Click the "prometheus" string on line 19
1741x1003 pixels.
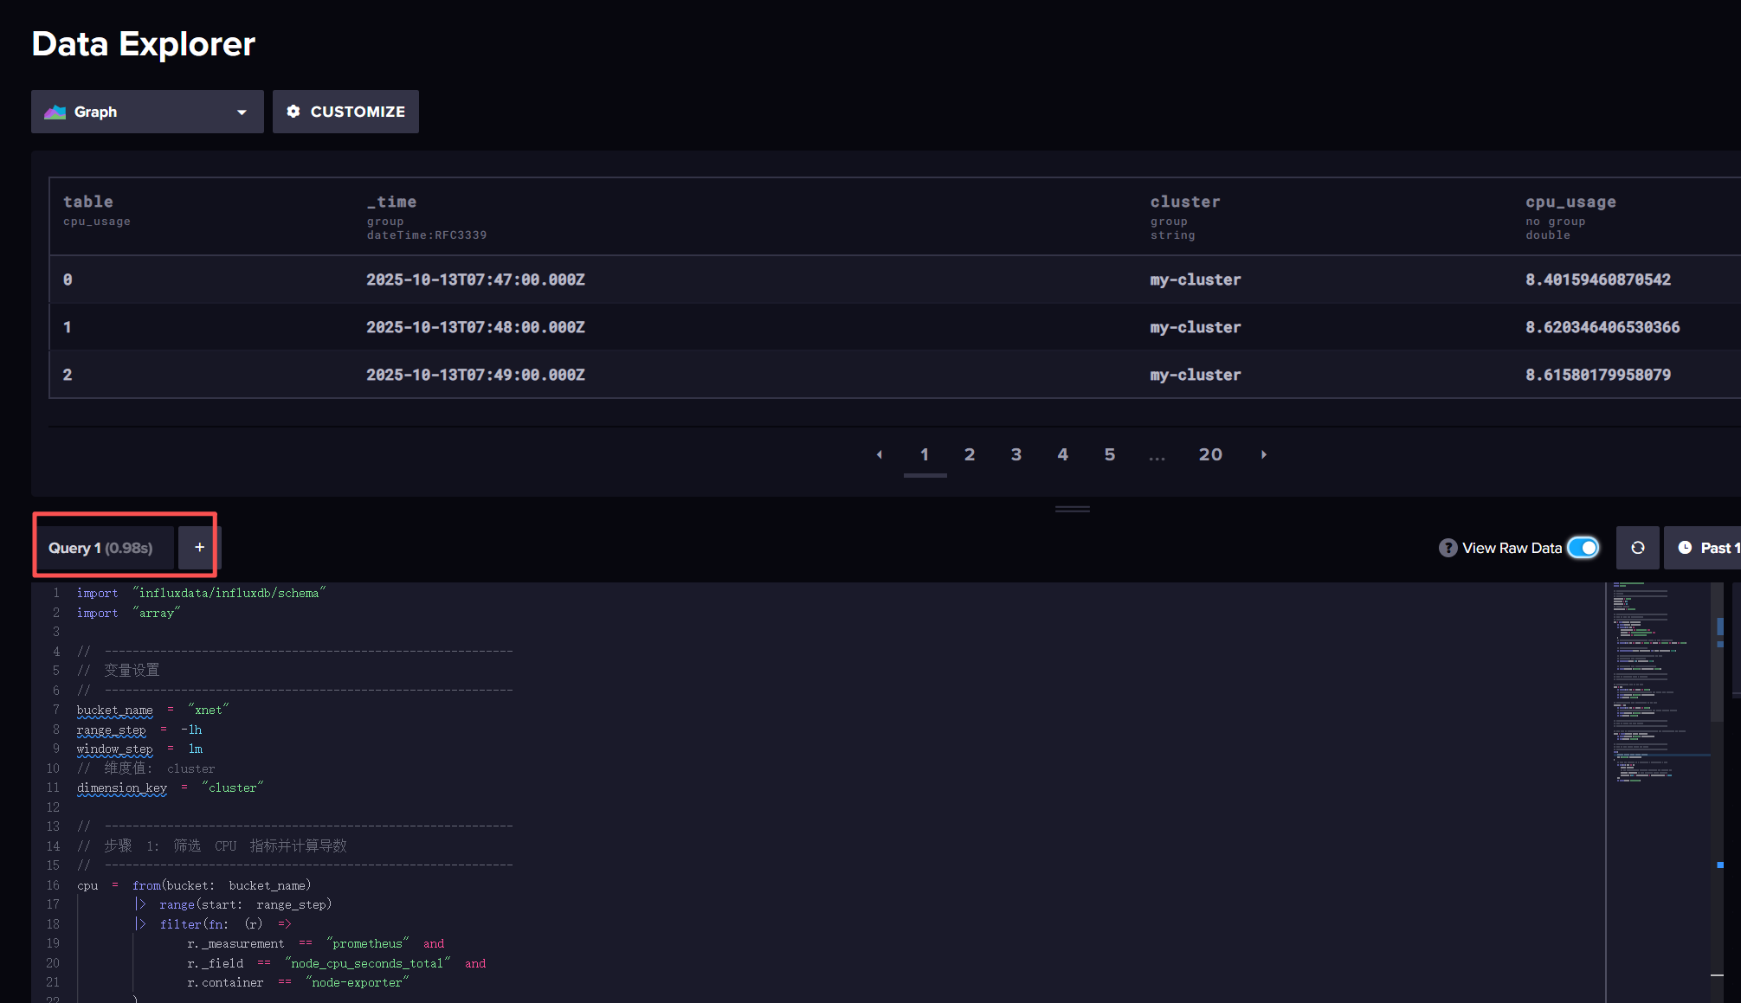tap(368, 943)
